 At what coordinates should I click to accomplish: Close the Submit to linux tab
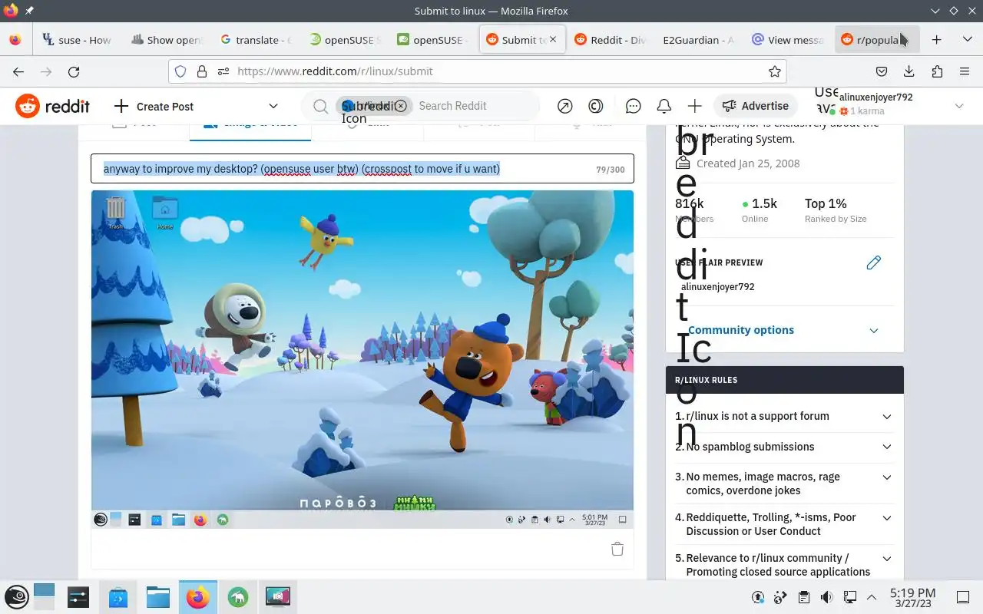pyautogui.click(x=552, y=39)
